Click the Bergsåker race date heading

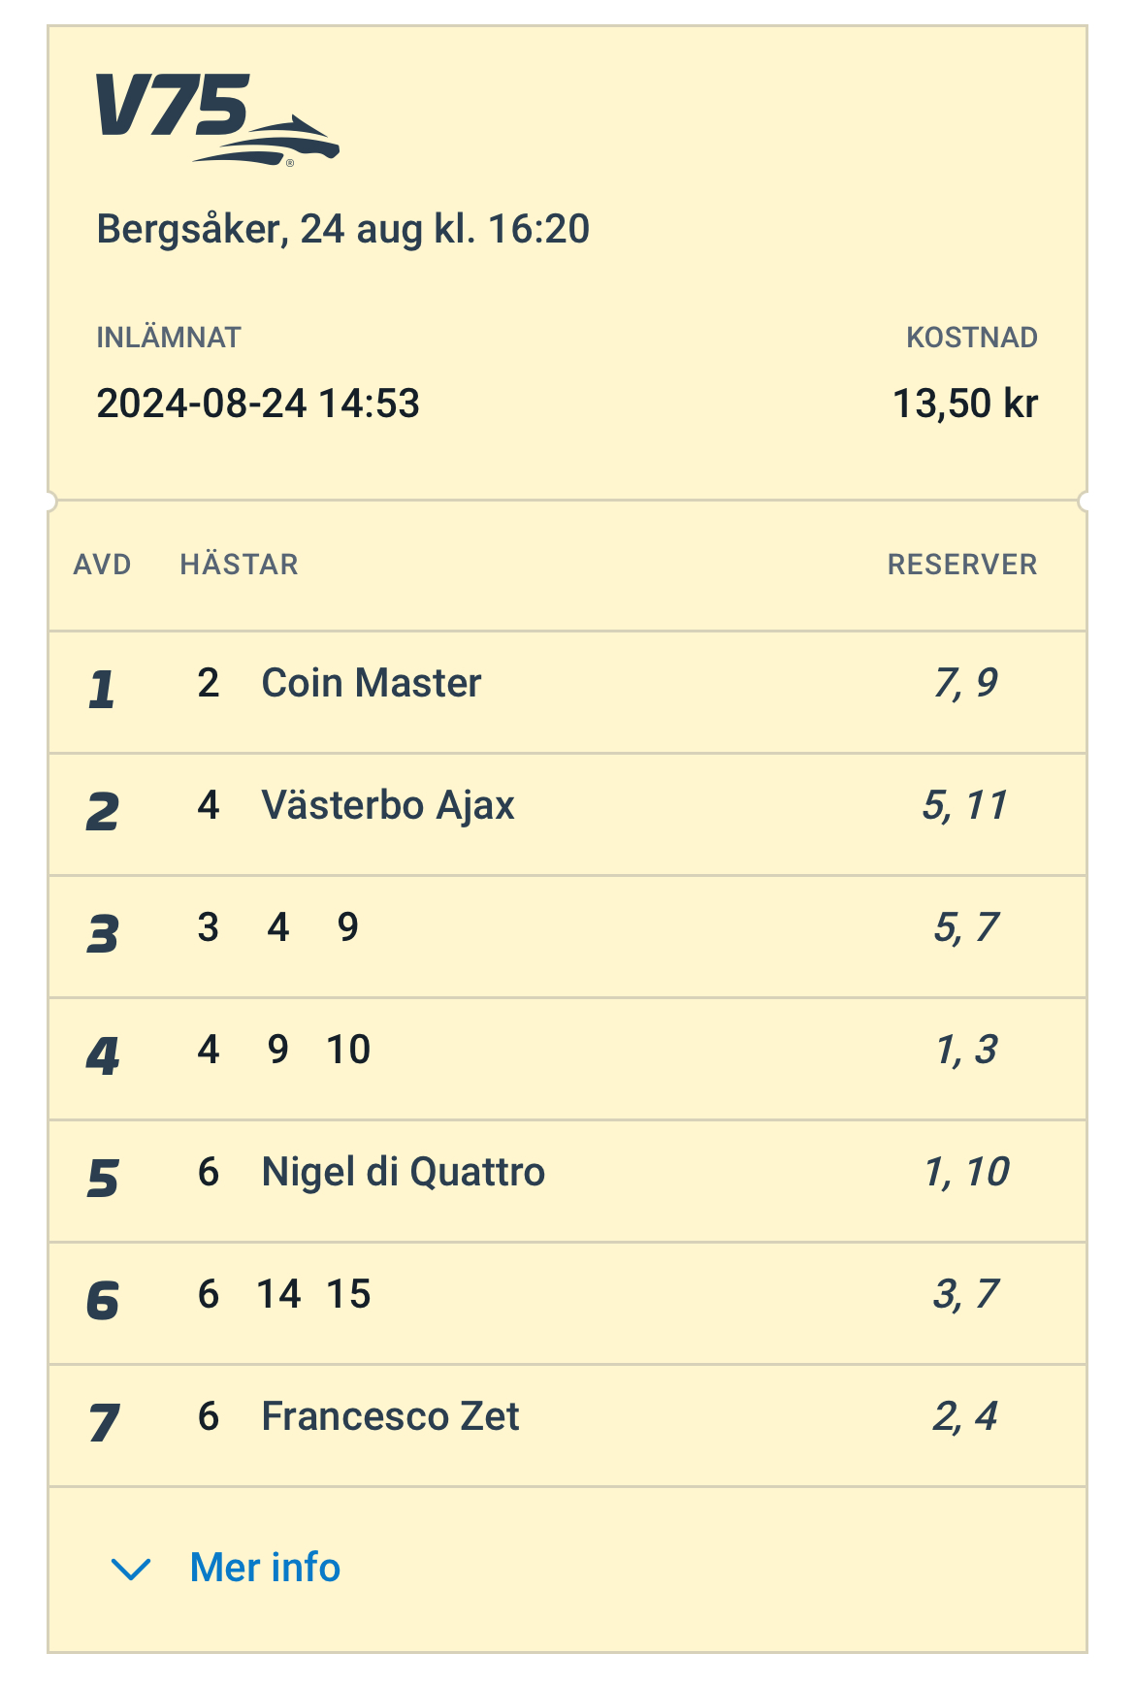[342, 229]
